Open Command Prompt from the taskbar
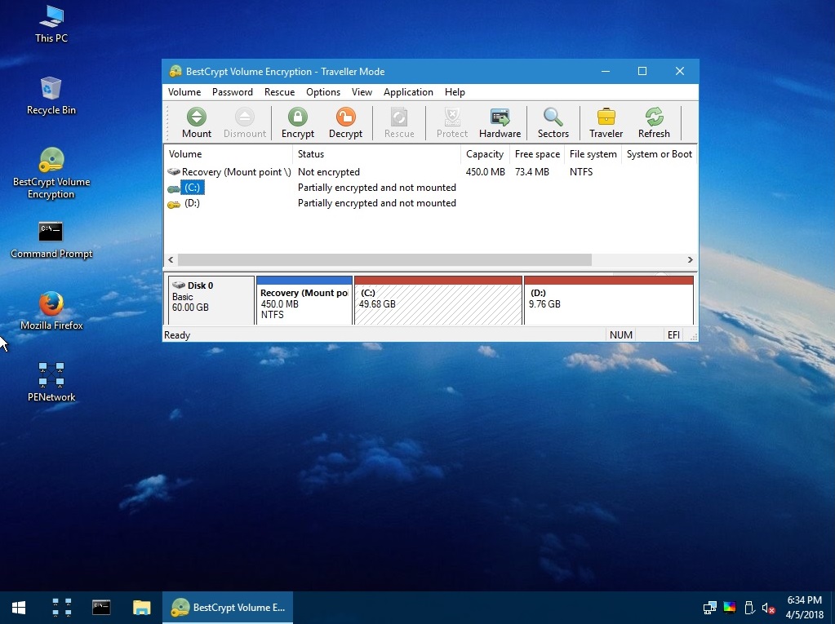835x624 pixels. 101,608
